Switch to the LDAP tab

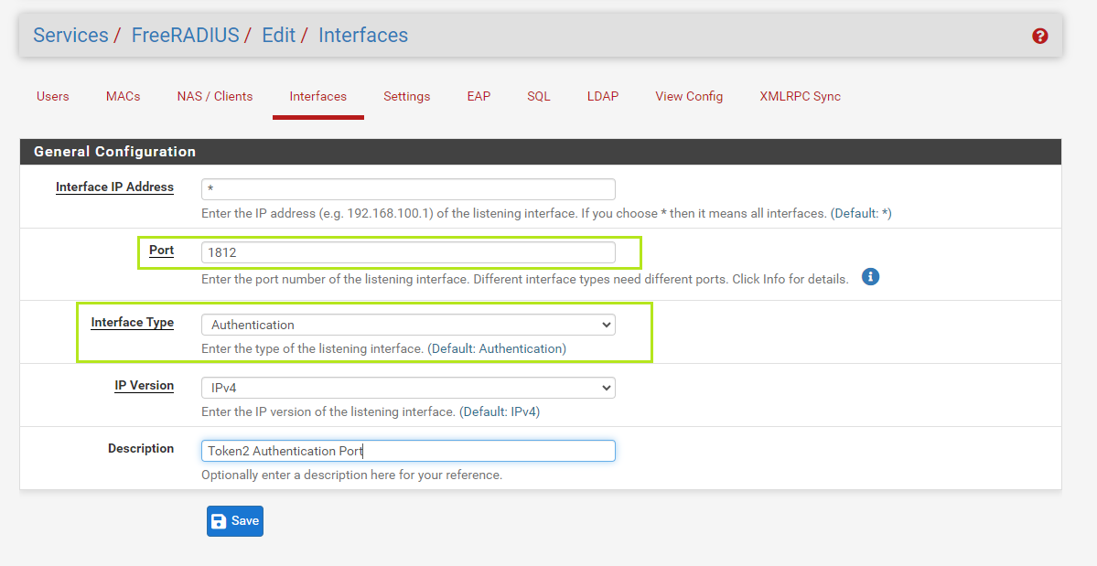coord(602,96)
